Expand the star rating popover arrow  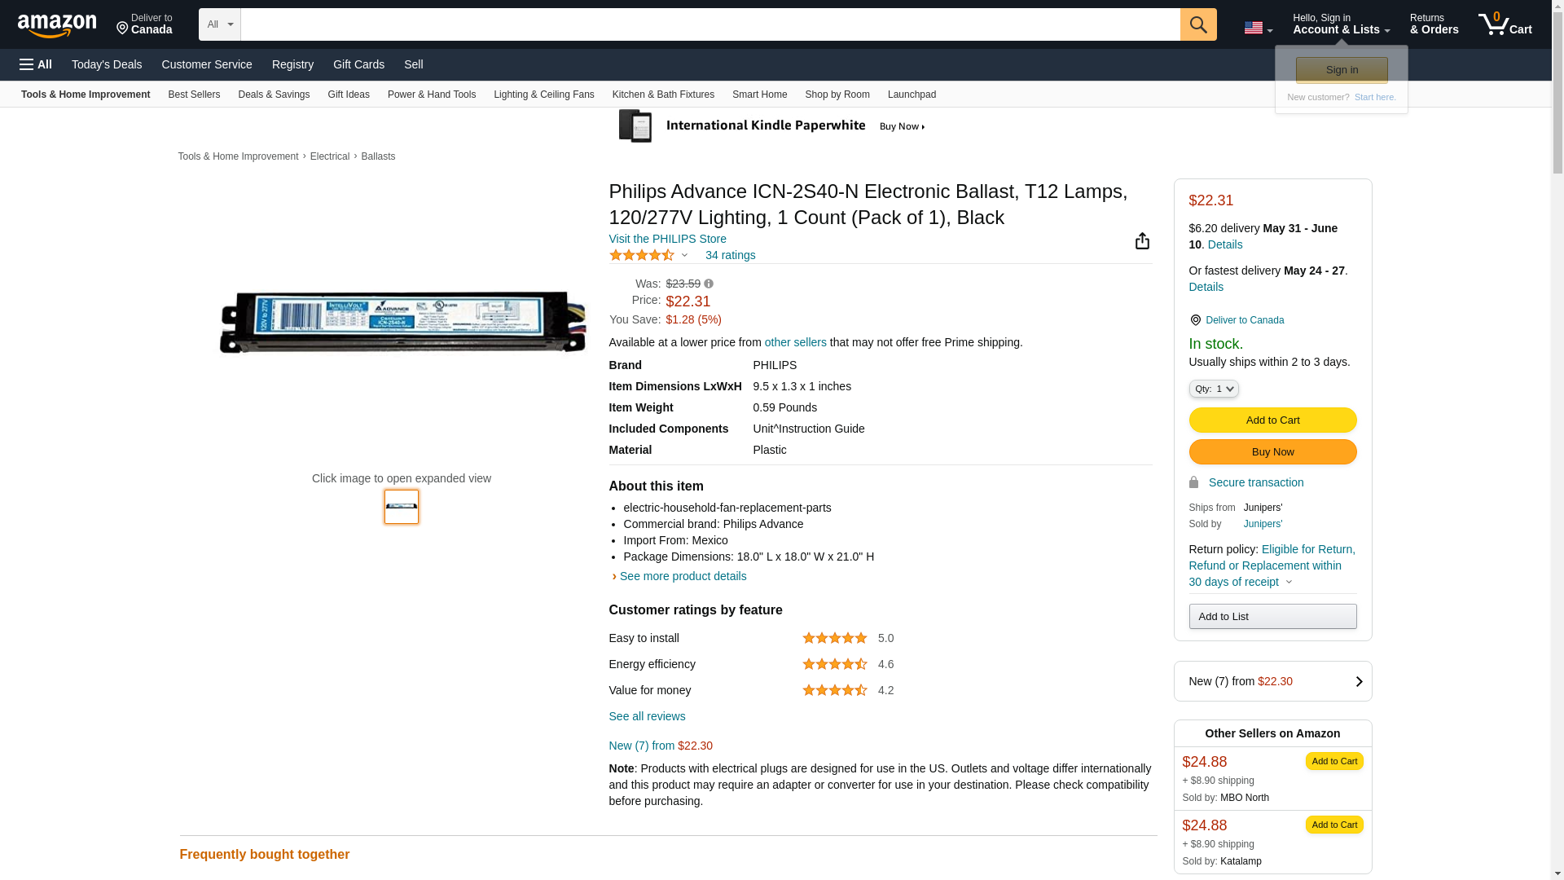684,256
